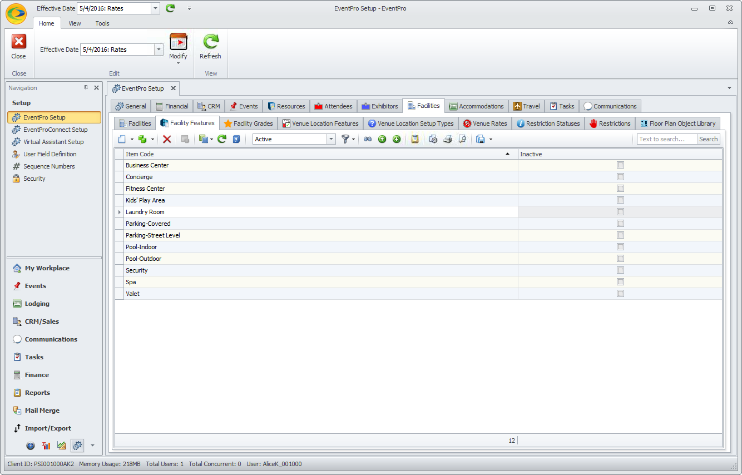
Task: Open Mail Merge navigation group
Action: click(x=42, y=410)
